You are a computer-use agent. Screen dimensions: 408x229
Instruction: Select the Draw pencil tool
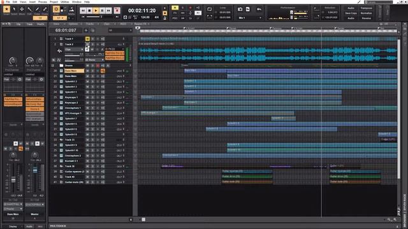tap(37, 10)
